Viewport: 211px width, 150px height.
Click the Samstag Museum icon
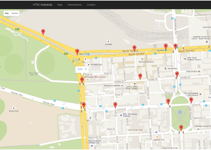click(x=142, y=59)
